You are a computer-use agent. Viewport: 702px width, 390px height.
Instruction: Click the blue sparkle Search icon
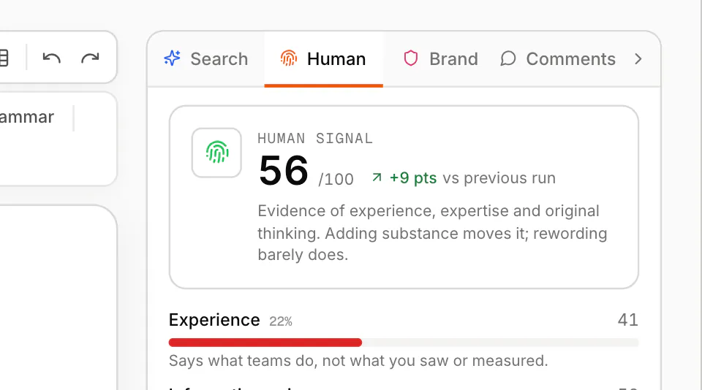click(x=172, y=58)
